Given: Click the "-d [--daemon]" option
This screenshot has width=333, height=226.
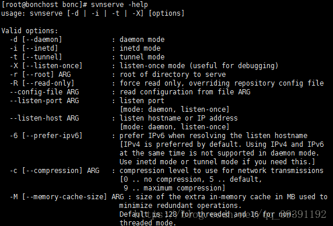Looking at the screenshot, I should pyautogui.click(x=36, y=40).
